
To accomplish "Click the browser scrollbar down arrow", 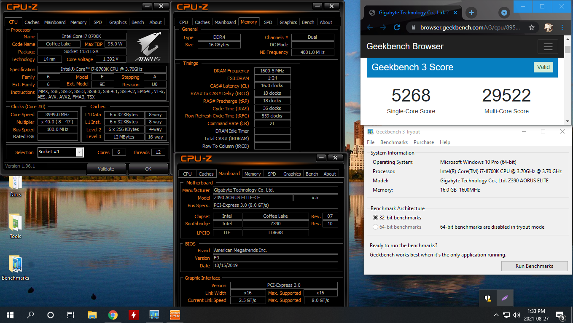I will [568, 121].
